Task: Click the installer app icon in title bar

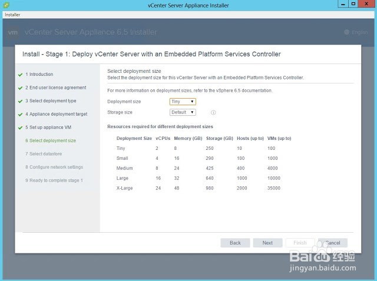Action: [6, 5]
